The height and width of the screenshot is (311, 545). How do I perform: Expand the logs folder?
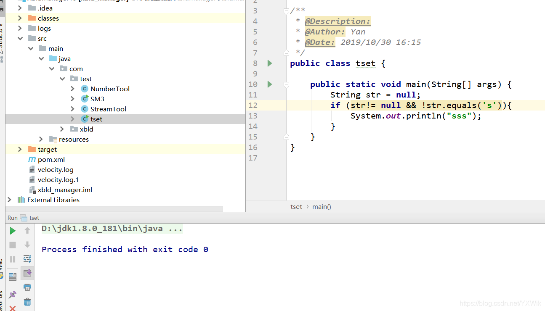(20, 28)
